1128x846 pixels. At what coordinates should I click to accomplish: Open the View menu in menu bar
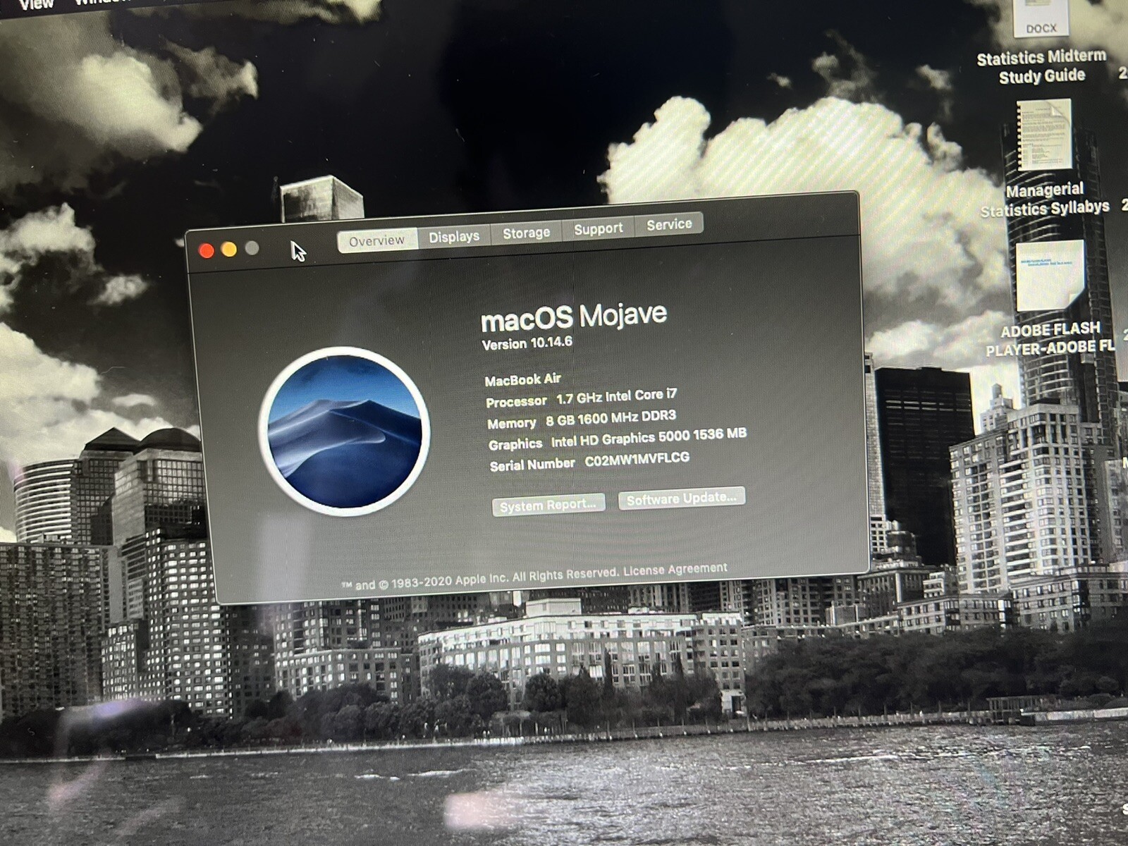(x=37, y=4)
